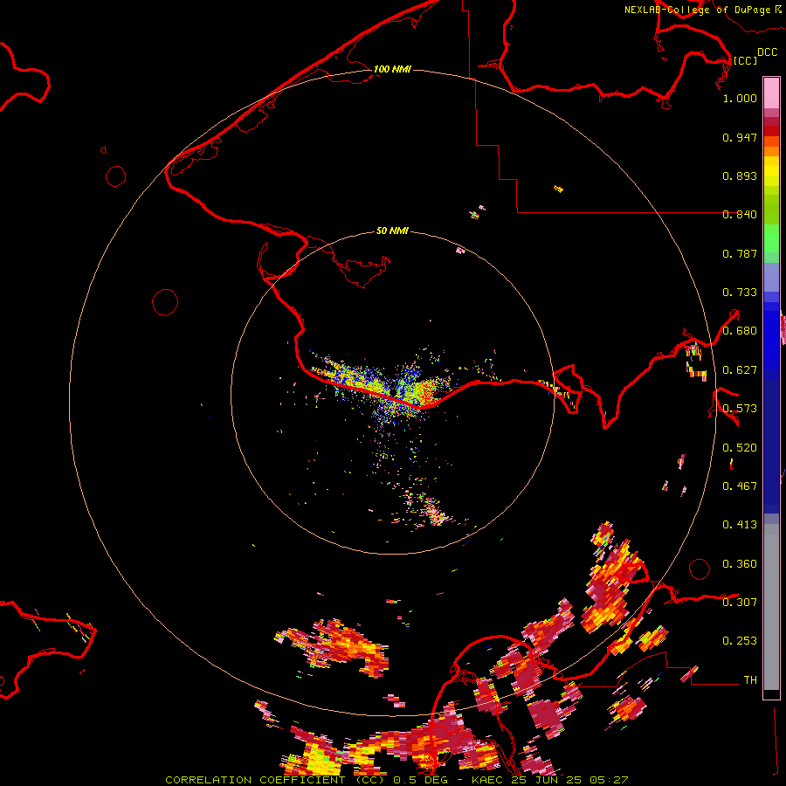
Task: Select the 0.360 scale value
Action: click(x=740, y=564)
